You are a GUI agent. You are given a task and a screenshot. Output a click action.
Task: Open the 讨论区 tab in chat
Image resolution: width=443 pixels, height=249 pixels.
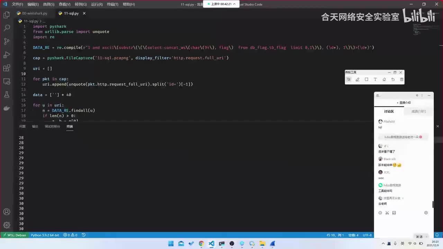389,111
